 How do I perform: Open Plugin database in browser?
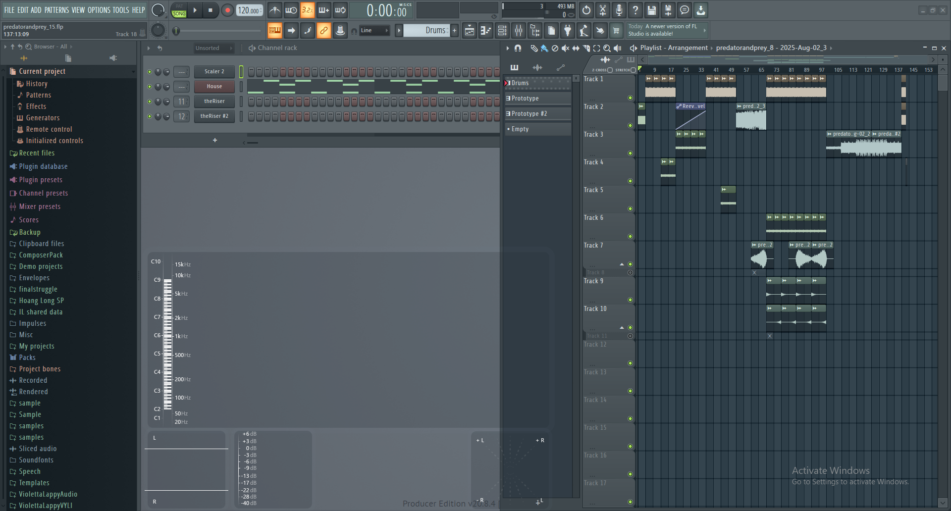coord(43,167)
